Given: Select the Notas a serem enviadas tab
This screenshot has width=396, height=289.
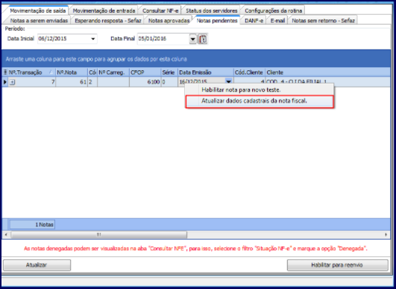Looking at the screenshot, I should [x=39, y=20].
